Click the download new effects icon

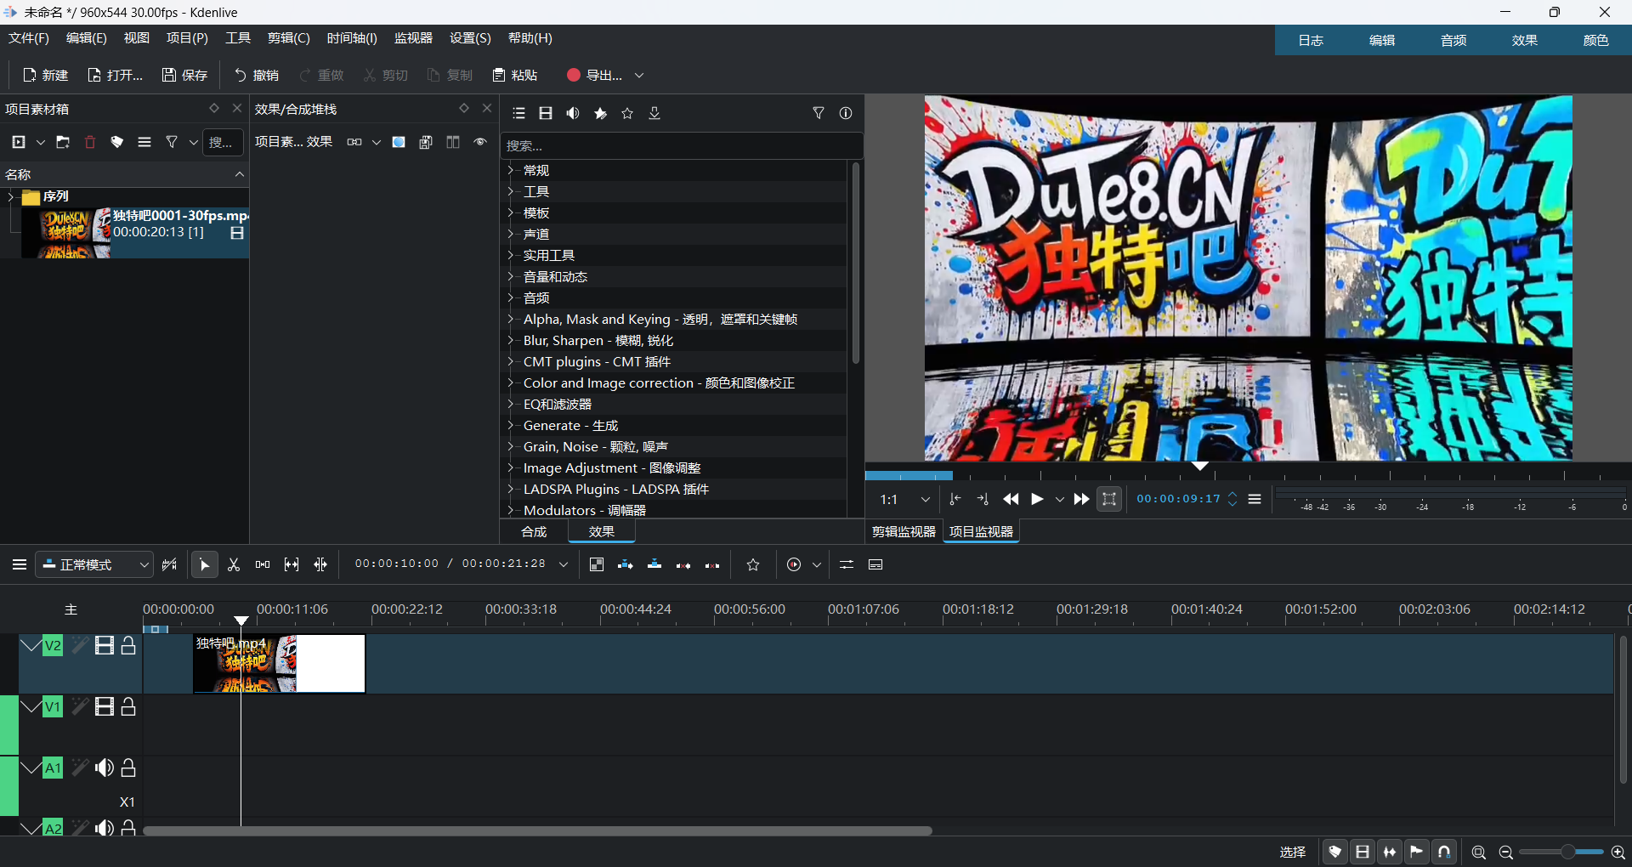pyautogui.click(x=654, y=113)
